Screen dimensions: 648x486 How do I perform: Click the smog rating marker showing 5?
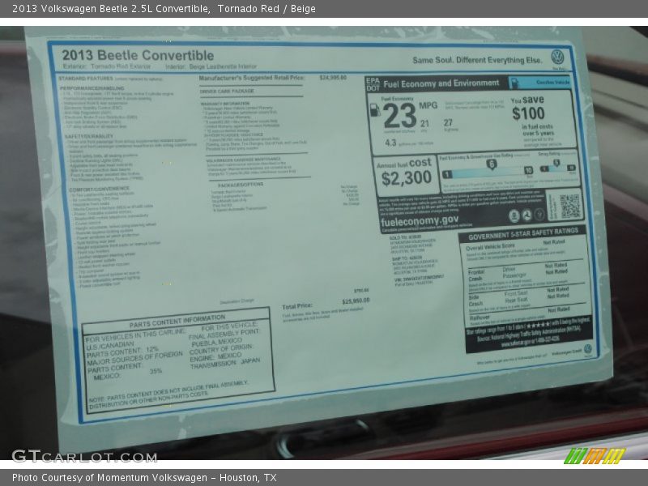556,163
